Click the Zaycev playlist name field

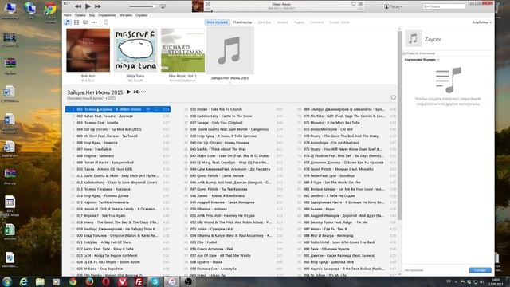point(433,39)
